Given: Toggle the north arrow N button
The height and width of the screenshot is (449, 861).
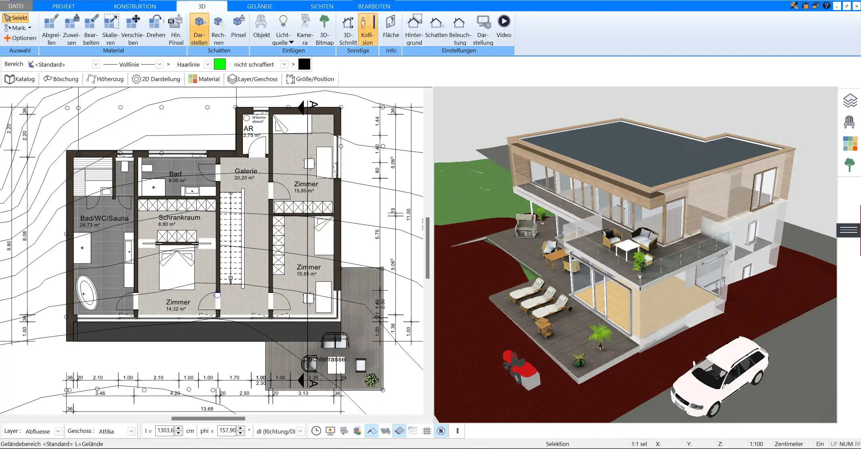Looking at the screenshot, I should pyautogui.click(x=441, y=431).
